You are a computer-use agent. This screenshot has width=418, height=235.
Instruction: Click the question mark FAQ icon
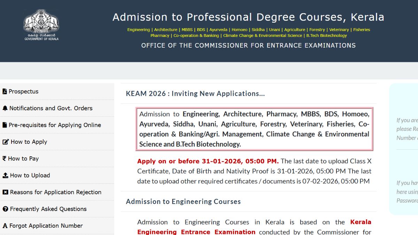point(5,209)
